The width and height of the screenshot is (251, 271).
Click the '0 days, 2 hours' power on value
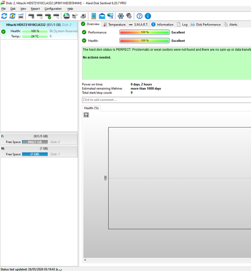click(141, 84)
